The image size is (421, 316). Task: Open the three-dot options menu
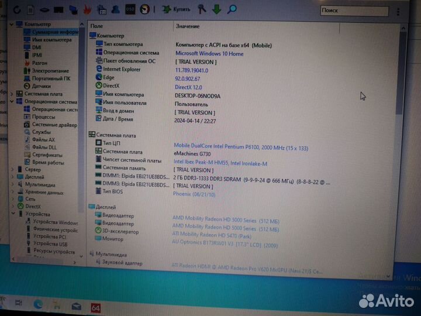tap(398, 12)
